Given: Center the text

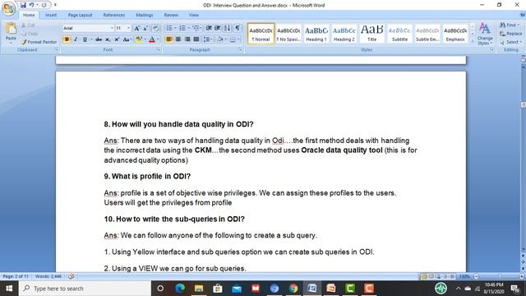Looking at the screenshot, I should (x=178, y=39).
